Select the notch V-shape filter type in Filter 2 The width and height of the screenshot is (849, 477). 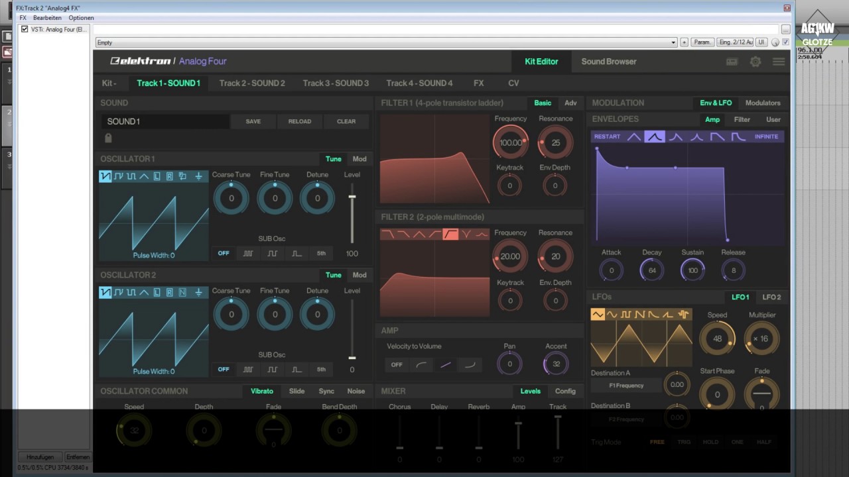466,234
